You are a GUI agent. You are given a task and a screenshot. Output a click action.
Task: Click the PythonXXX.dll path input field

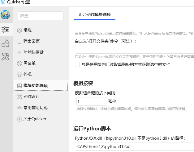coord(134,146)
